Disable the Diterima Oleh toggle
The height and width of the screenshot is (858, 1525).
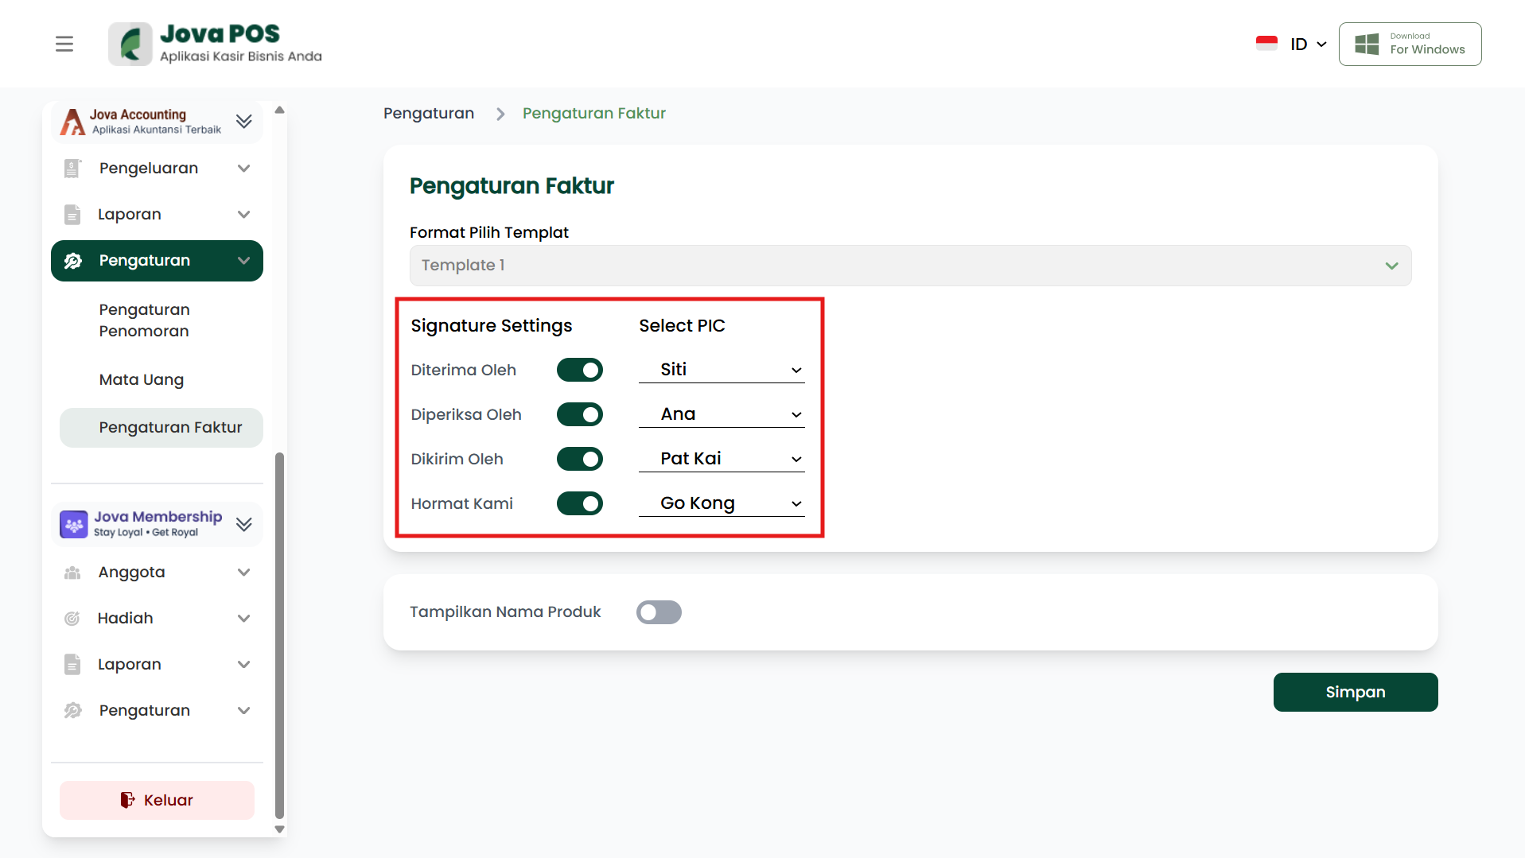(x=580, y=370)
